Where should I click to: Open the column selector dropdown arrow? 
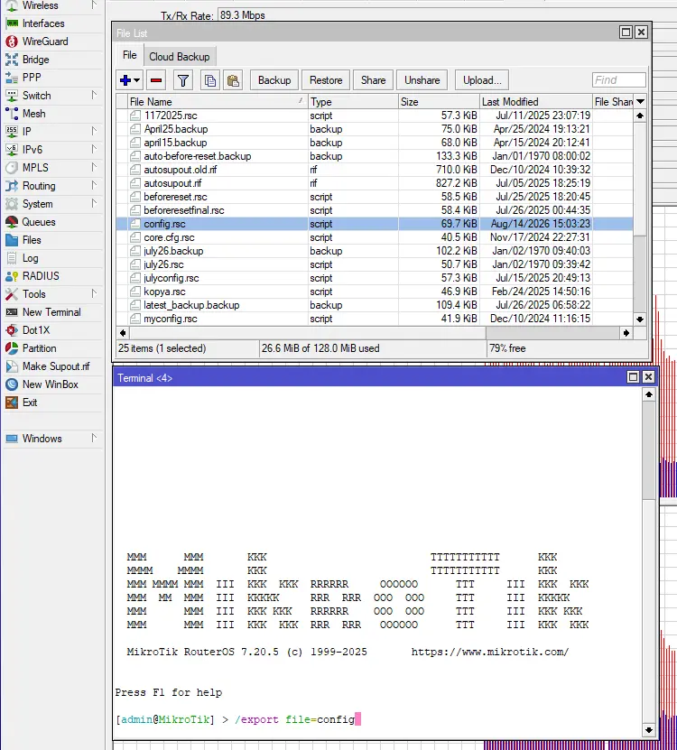pyautogui.click(x=640, y=101)
